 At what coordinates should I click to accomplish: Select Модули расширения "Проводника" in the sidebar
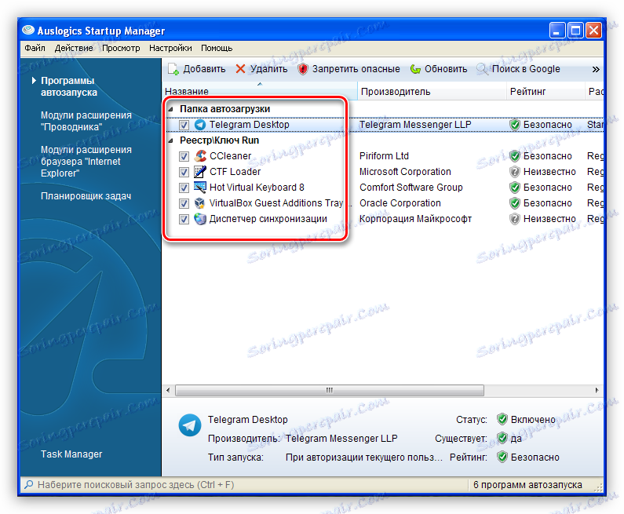pos(86,121)
